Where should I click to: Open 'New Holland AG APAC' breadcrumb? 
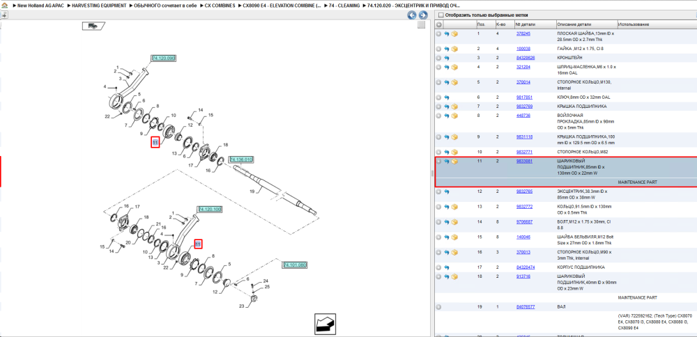click(40, 6)
